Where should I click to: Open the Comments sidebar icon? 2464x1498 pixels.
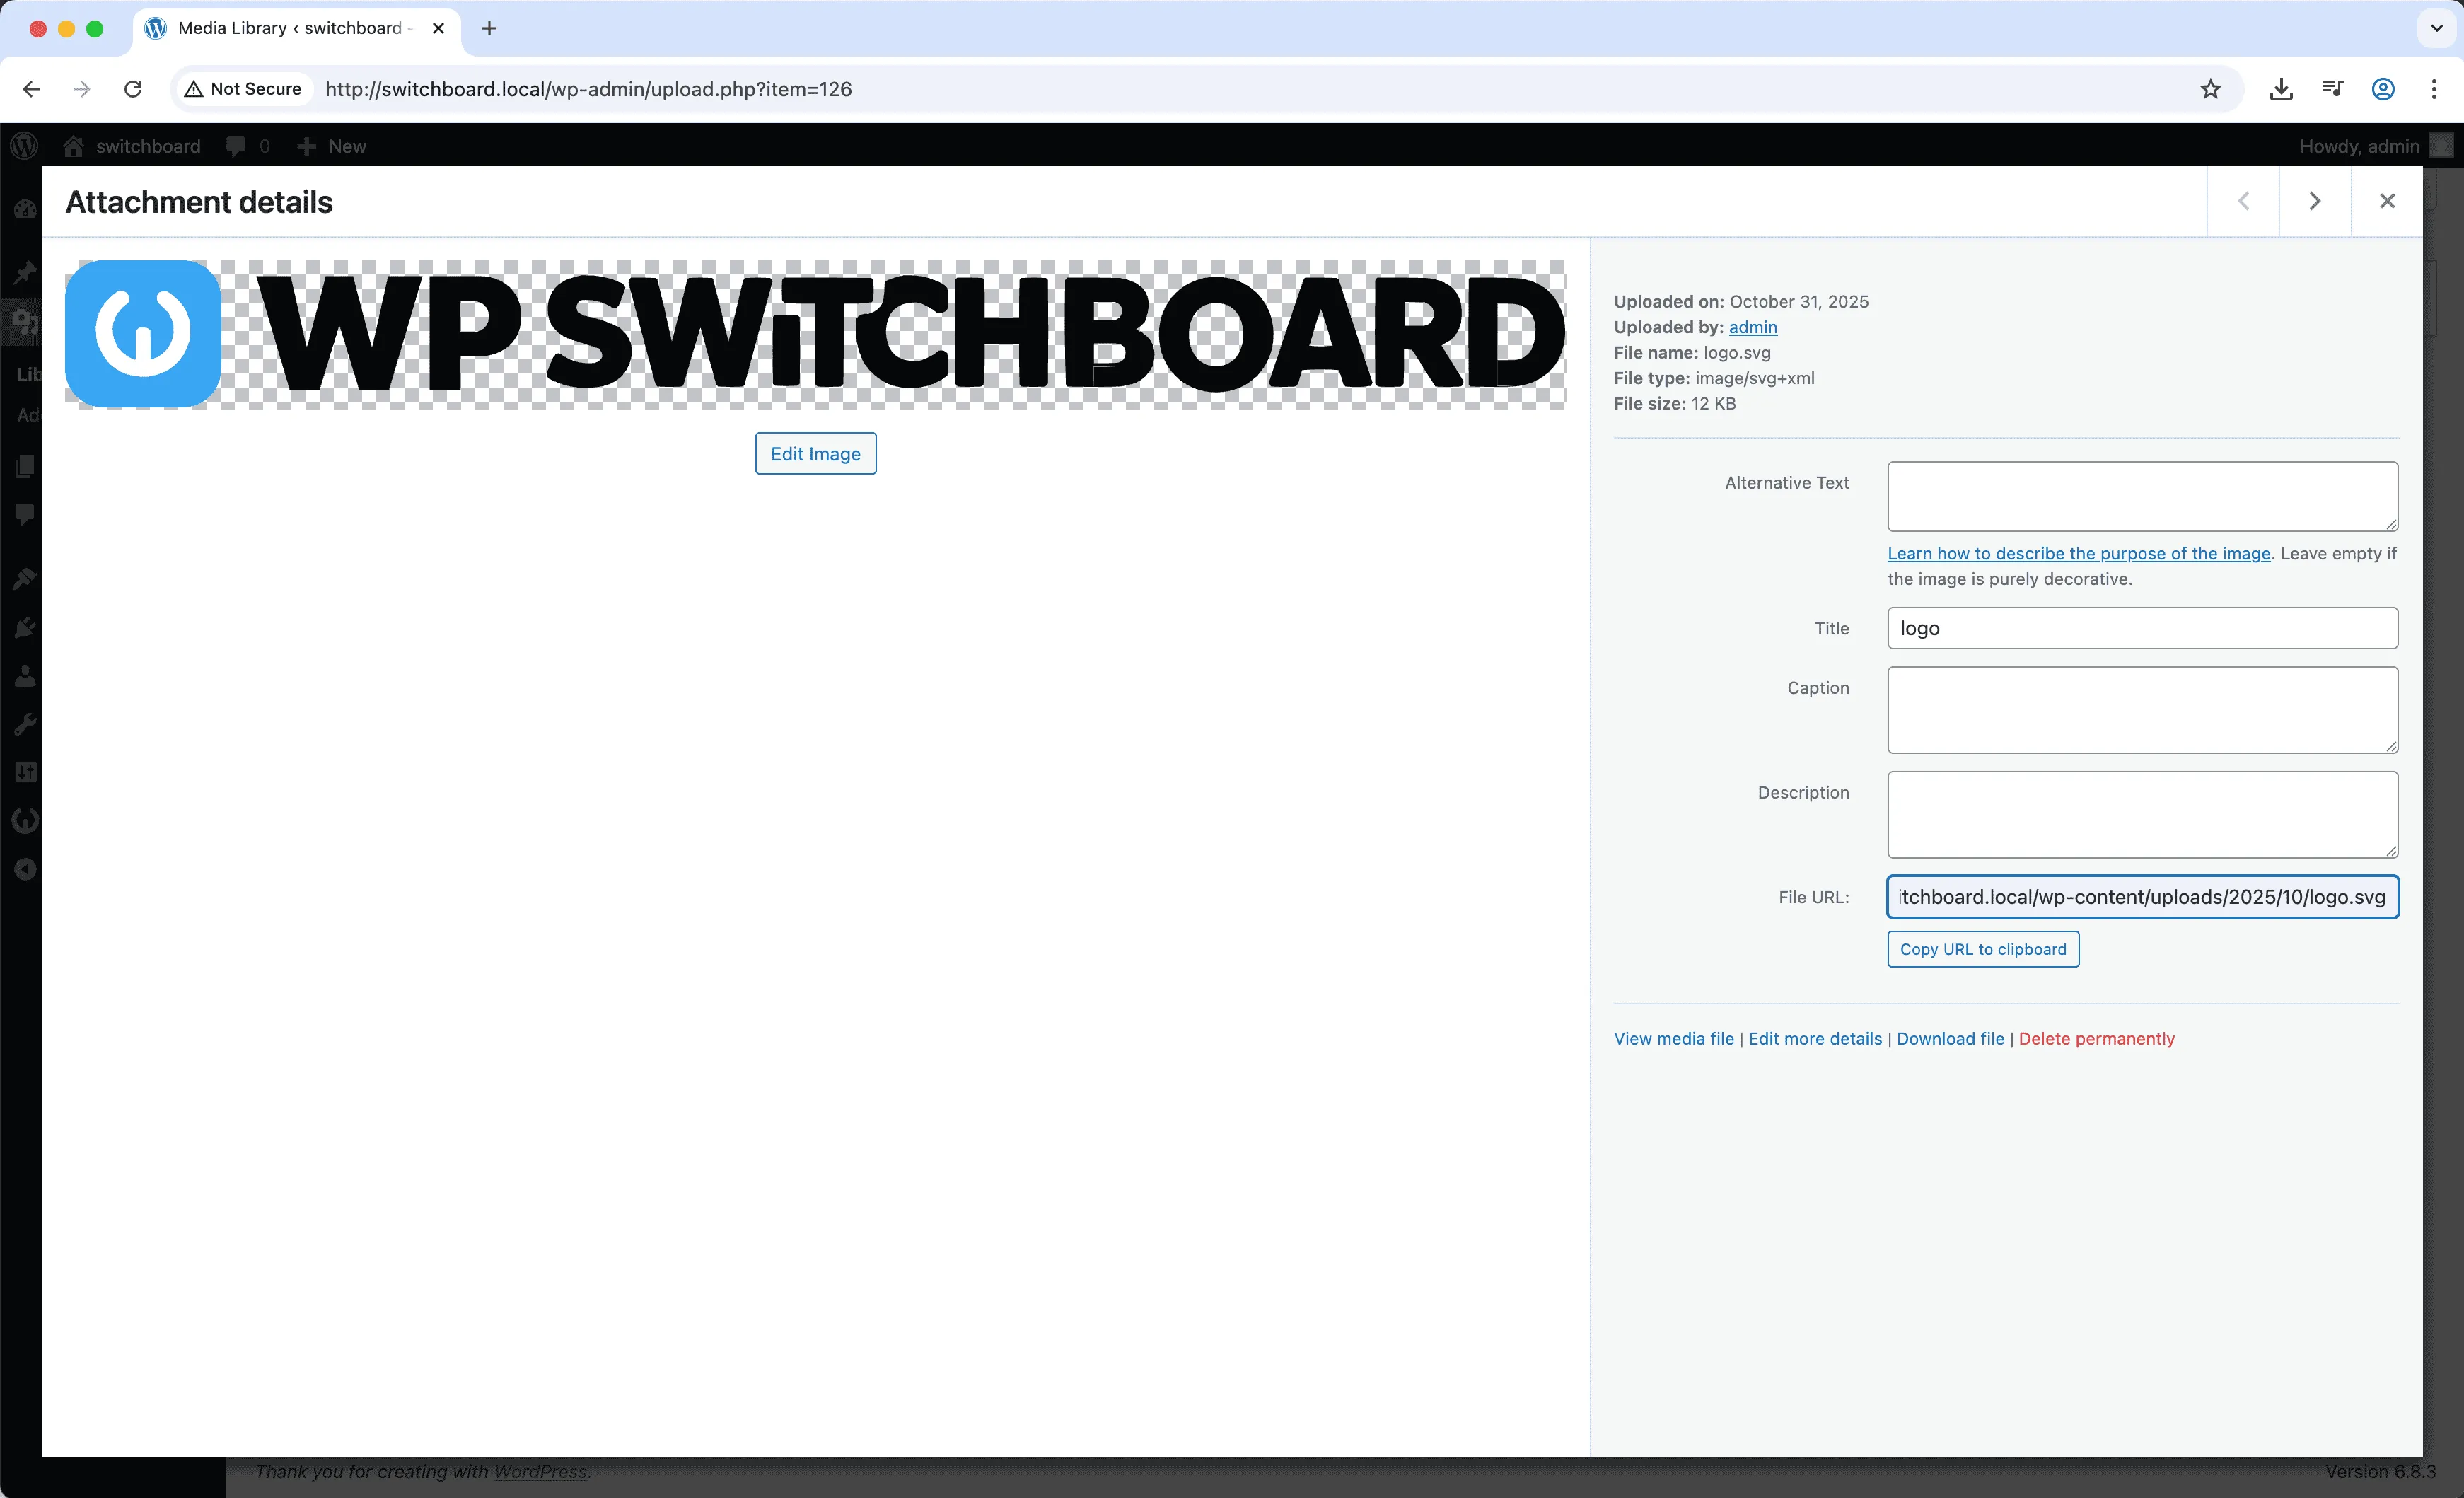click(25, 512)
